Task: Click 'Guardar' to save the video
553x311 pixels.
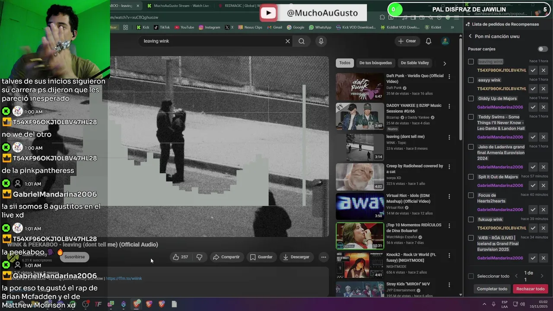Action: coord(261,257)
